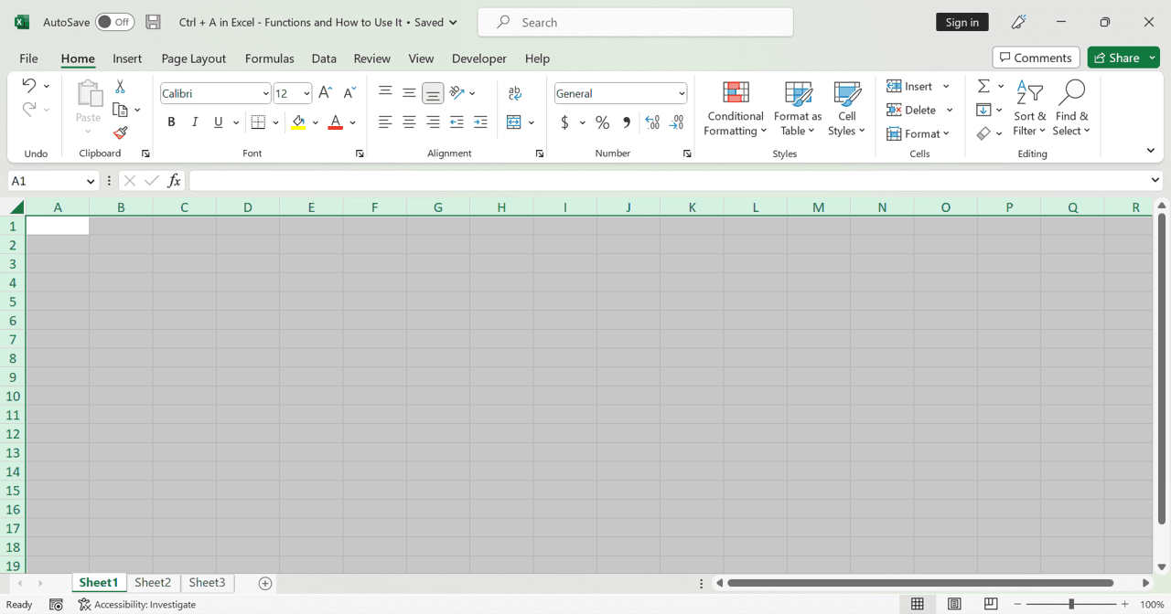Open Cell Styles dropdown
Viewport: 1171px width, 614px height.
tap(847, 109)
